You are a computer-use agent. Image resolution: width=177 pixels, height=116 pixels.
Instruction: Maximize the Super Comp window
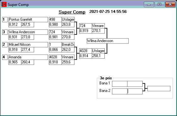(x=159, y=4)
